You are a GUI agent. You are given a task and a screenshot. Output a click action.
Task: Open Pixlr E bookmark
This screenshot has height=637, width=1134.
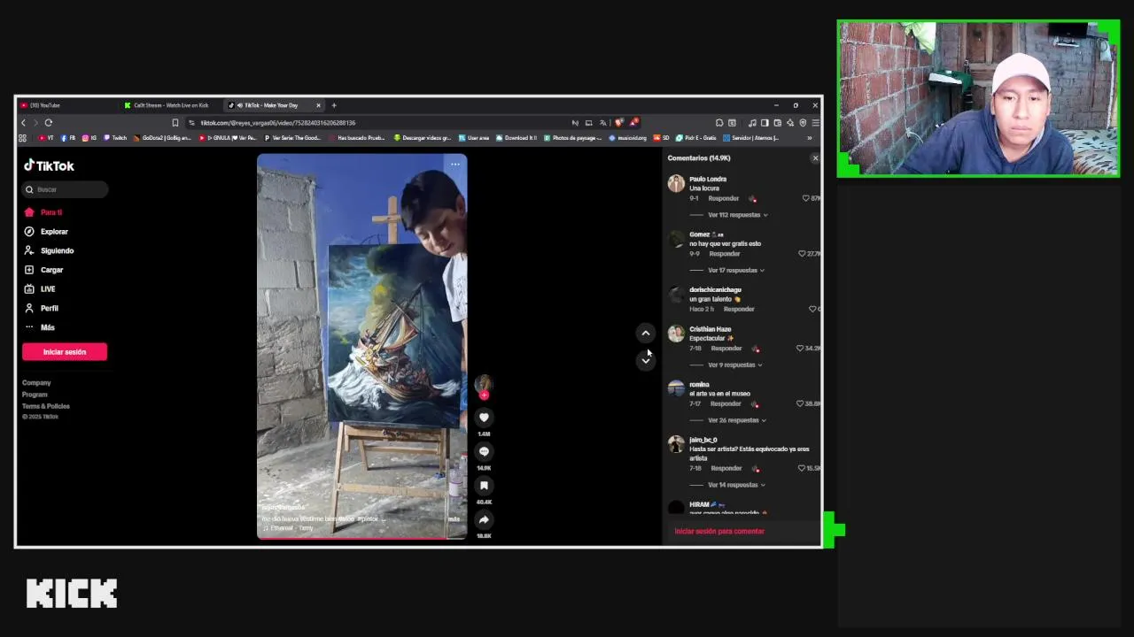[695, 138]
